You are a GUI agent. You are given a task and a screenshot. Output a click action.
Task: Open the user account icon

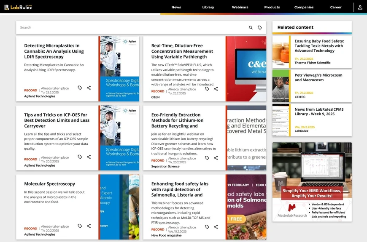click(360, 7)
